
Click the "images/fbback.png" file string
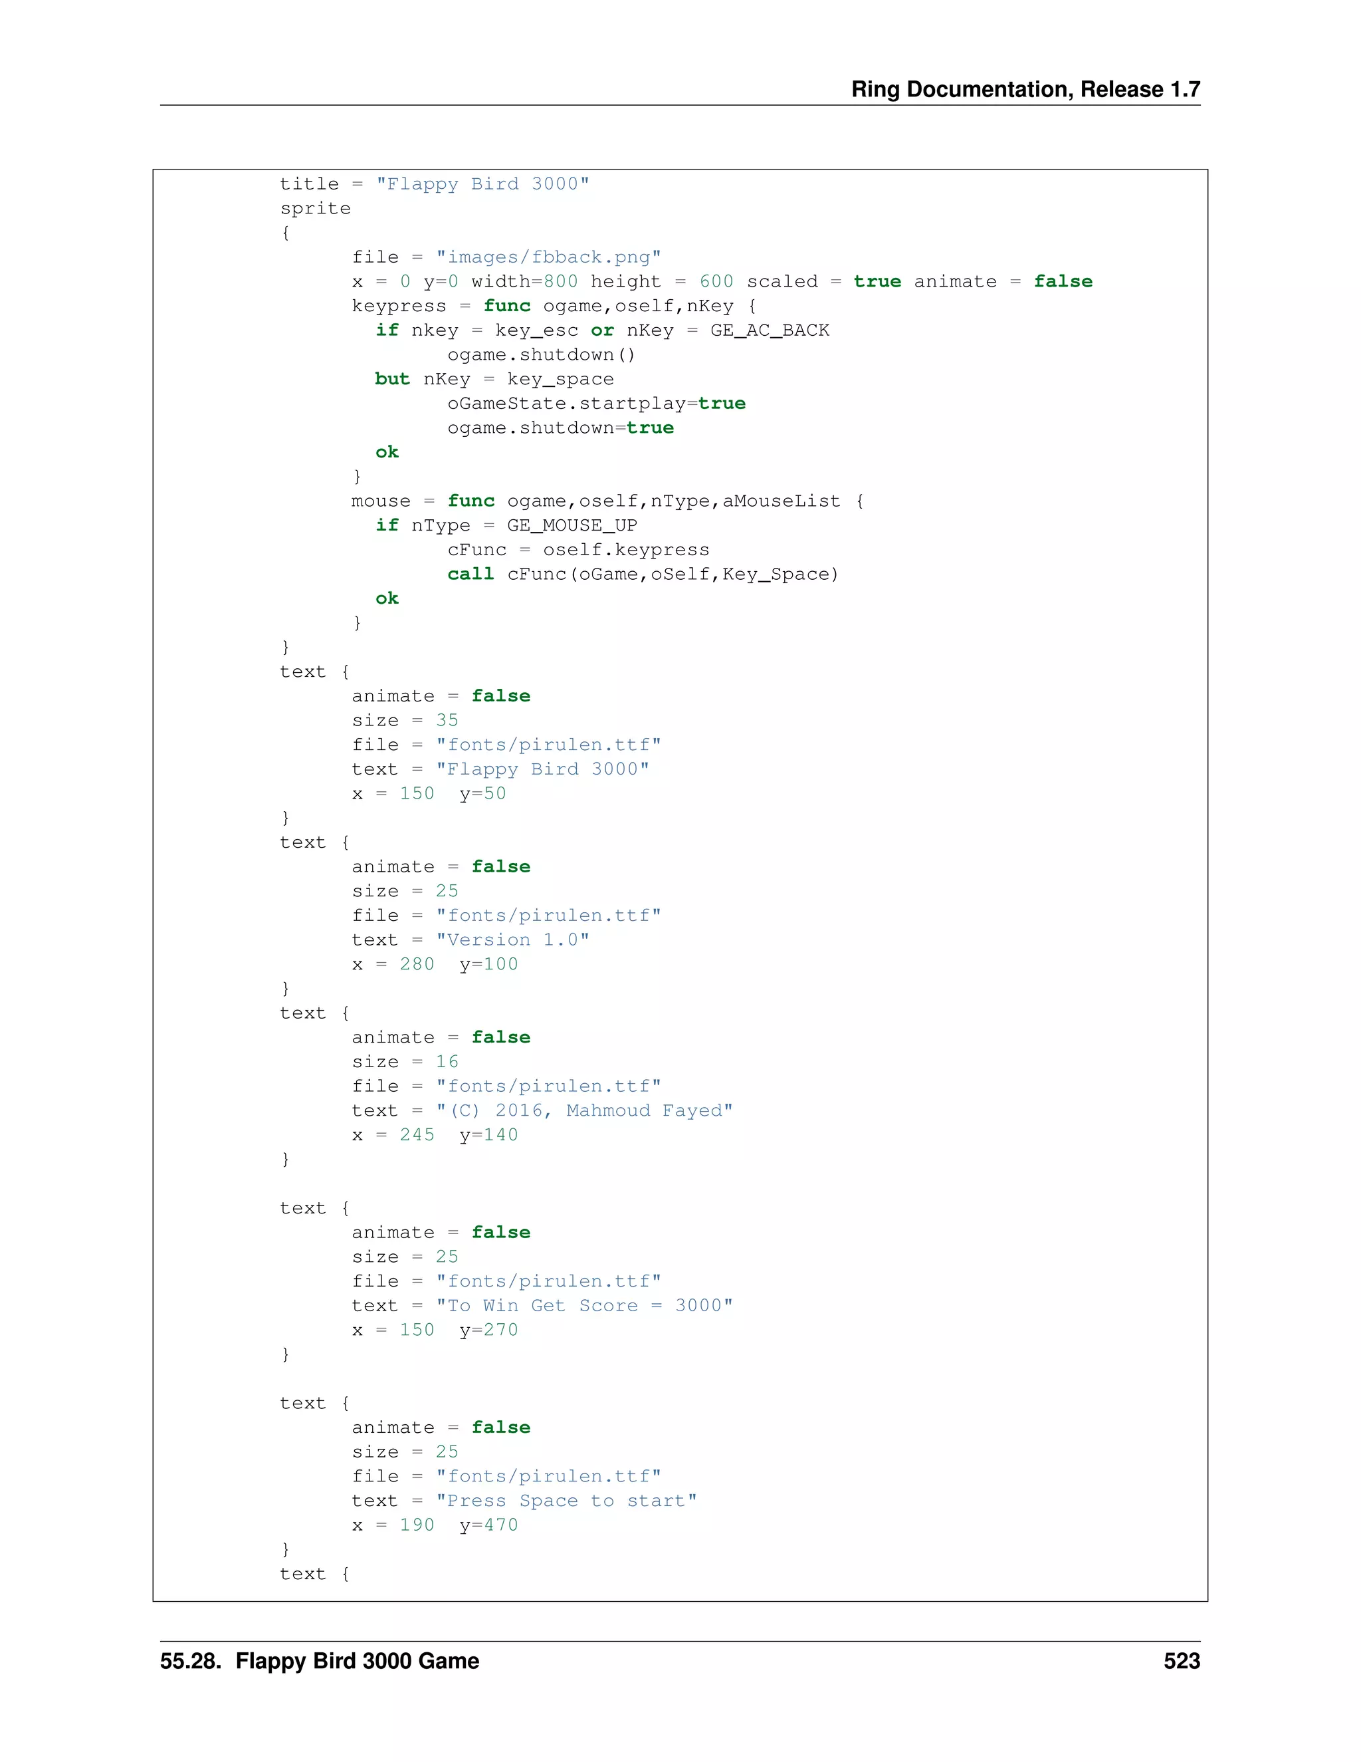548,257
